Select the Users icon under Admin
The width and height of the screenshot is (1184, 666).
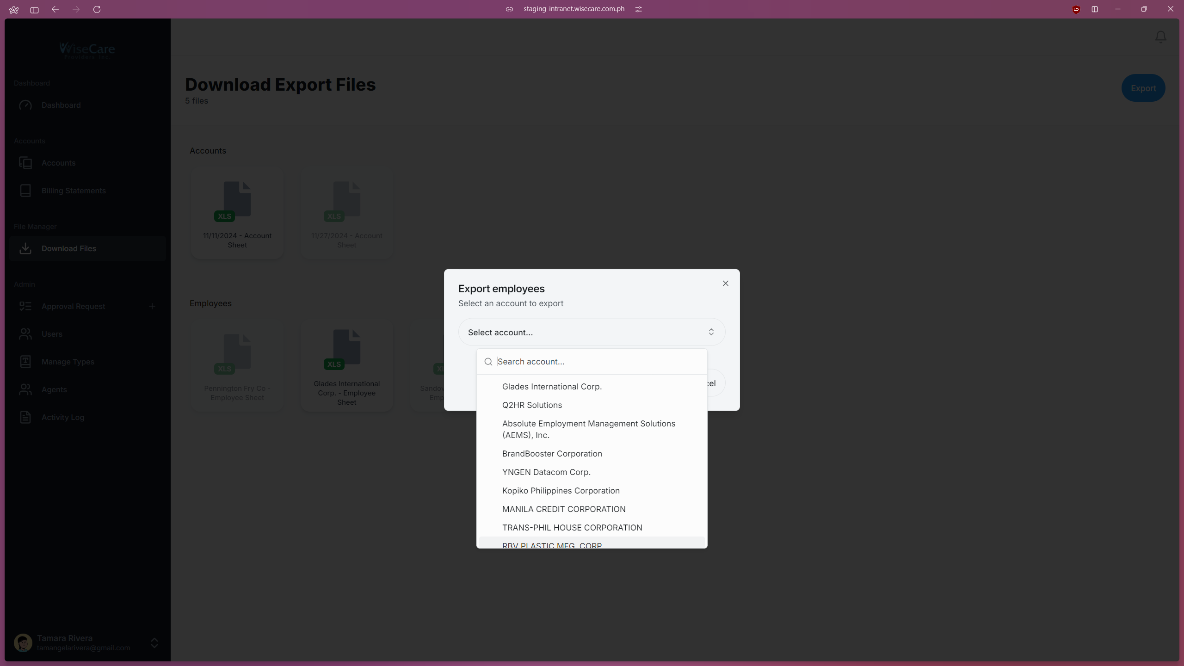pyautogui.click(x=26, y=334)
